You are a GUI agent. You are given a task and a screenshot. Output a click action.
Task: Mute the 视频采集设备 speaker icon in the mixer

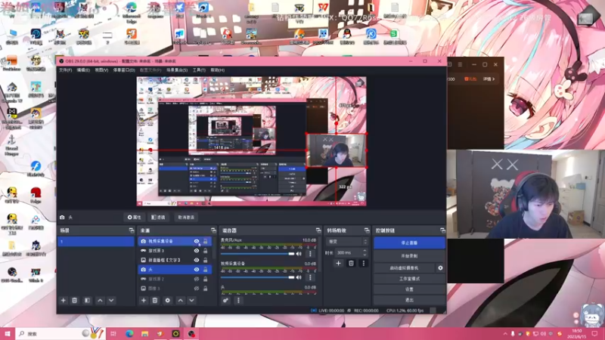click(299, 277)
